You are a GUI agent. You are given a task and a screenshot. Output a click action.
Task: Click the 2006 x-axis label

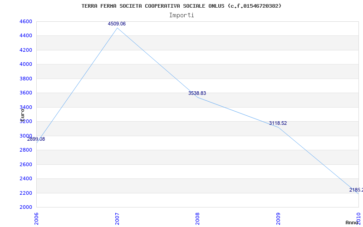pyautogui.click(x=36, y=219)
